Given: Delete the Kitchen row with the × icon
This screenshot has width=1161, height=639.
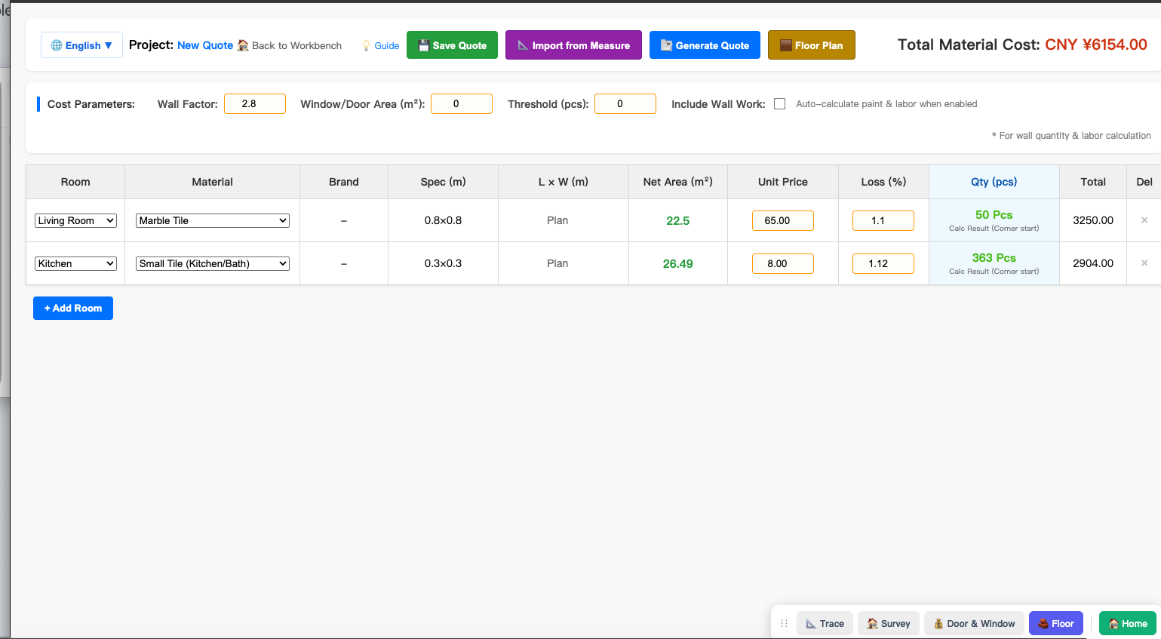Looking at the screenshot, I should click(x=1144, y=263).
